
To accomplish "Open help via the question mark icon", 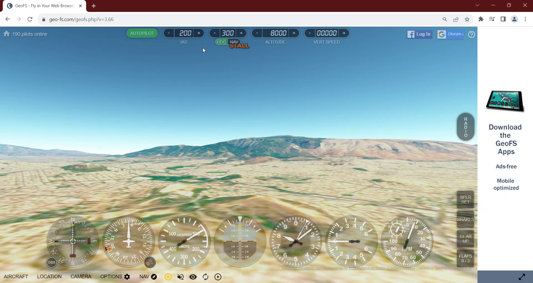I will pyautogui.click(x=471, y=34).
